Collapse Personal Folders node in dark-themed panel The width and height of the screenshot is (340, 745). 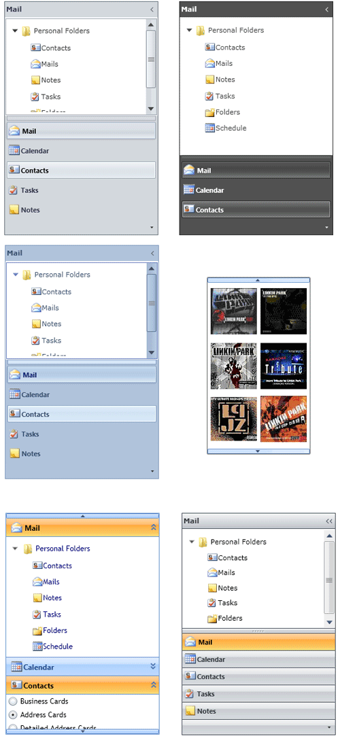(x=189, y=30)
